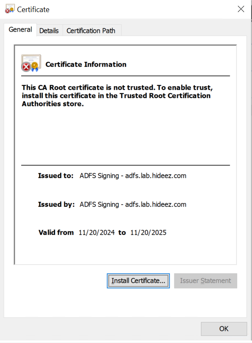252x343 pixels.
Task: Click the untrusted certificate warning icon
Action: click(31, 63)
